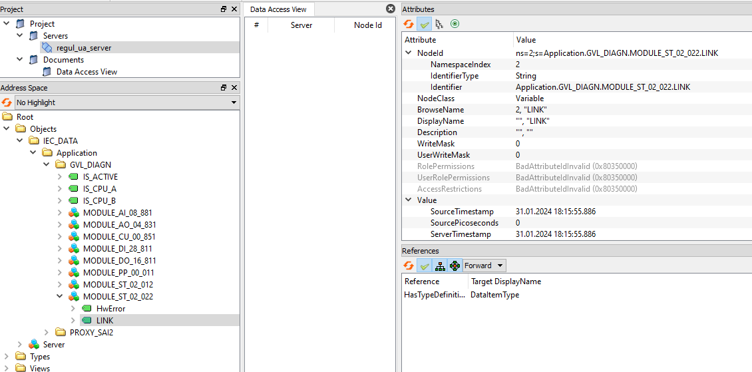Float the Project panel with undock icon

click(x=224, y=9)
